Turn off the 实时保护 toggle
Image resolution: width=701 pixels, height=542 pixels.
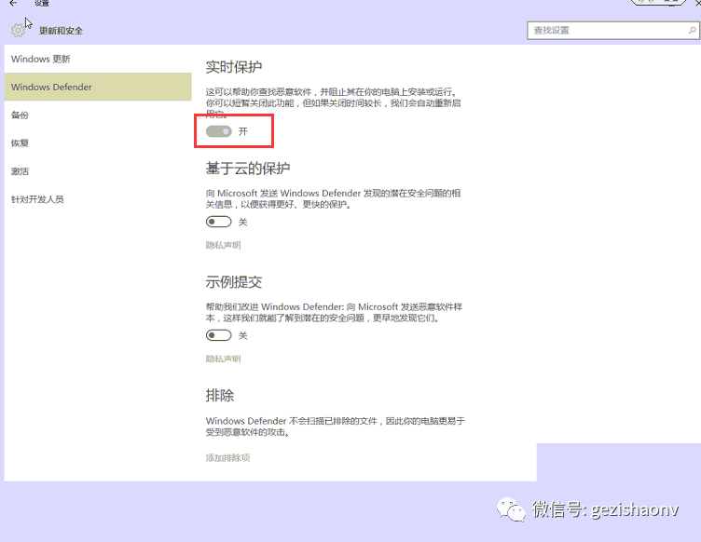point(219,131)
